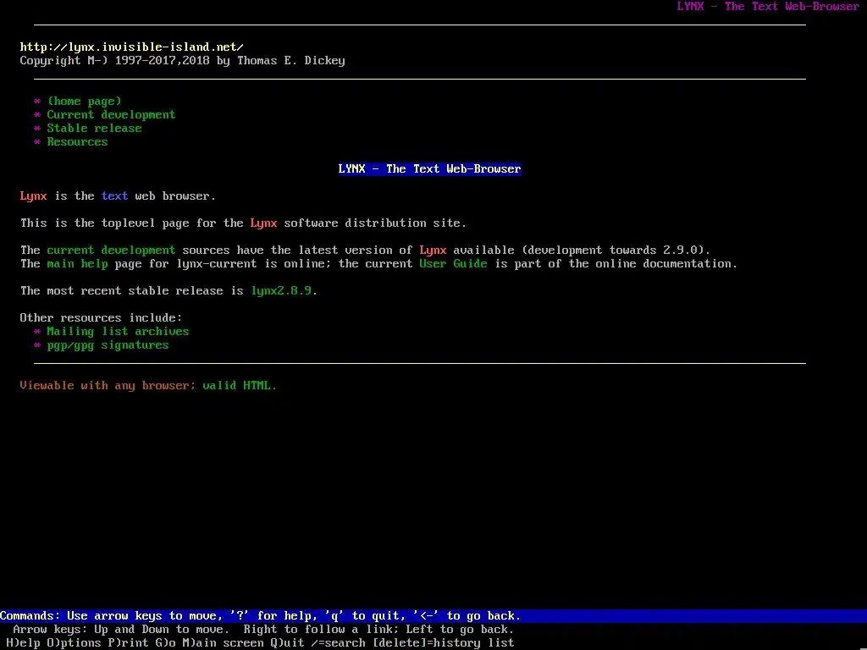The width and height of the screenshot is (867, 650).
Task: Click /=search in the bottom command menu
Action: (338, 643)
